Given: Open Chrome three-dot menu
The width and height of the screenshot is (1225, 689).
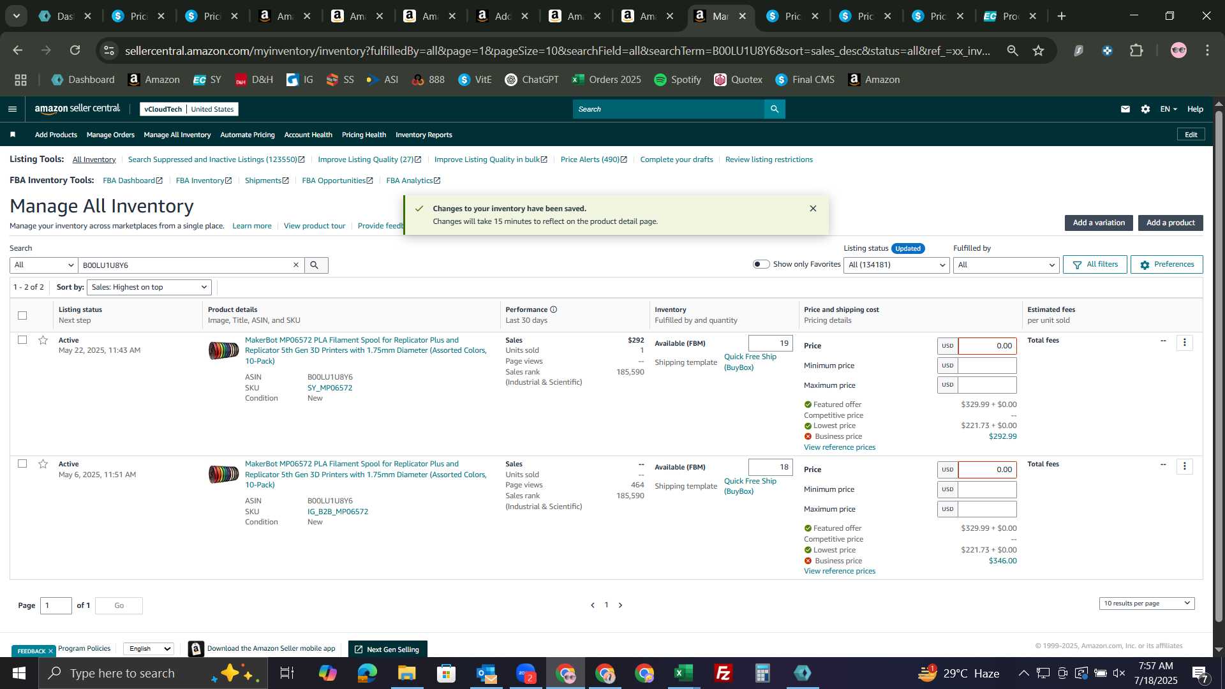Looking at the screenshot, I should click(x=1208, y=50).
